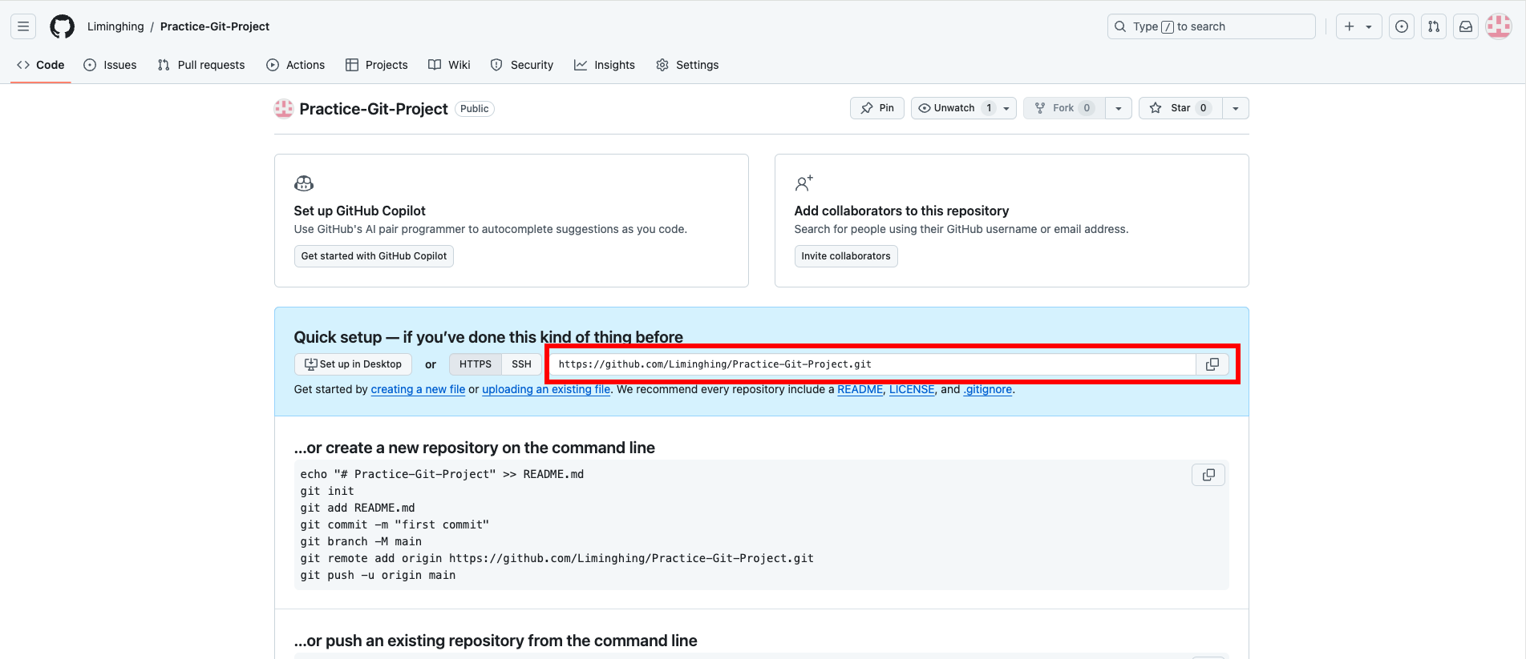
Task: Go to the GitHub homepage logo
Action: pos(62,26)
